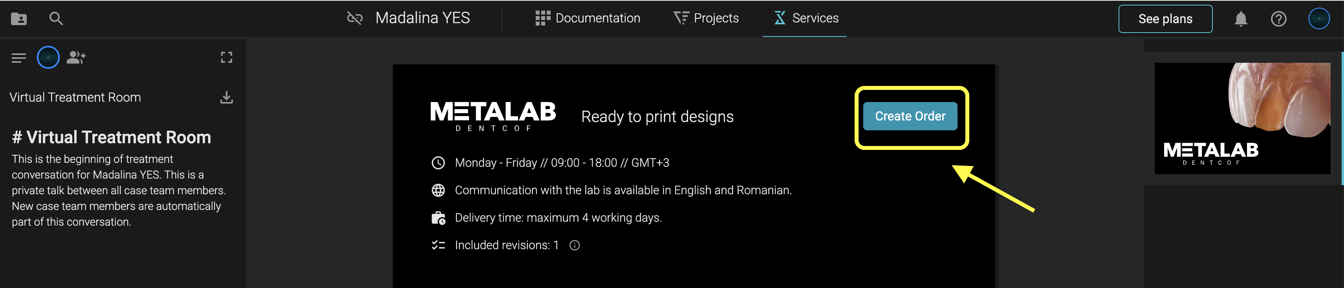The image size is (1344, 288).
Task: Select the Services tab
Action: (x=806, y=18)
